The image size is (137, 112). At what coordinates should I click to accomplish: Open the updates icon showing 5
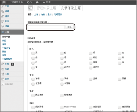(x=29, y=2)
